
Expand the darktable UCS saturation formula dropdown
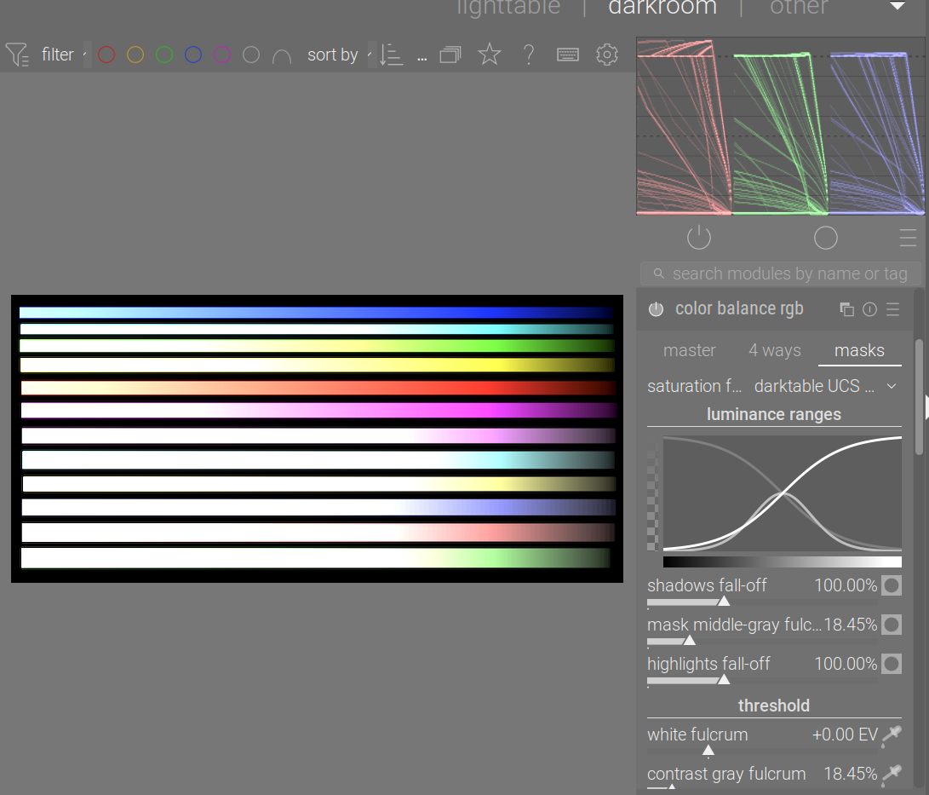point(892,386)
